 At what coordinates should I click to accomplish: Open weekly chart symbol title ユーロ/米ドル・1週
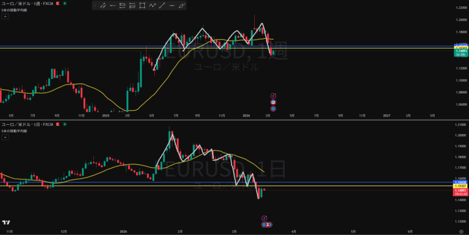27,3
